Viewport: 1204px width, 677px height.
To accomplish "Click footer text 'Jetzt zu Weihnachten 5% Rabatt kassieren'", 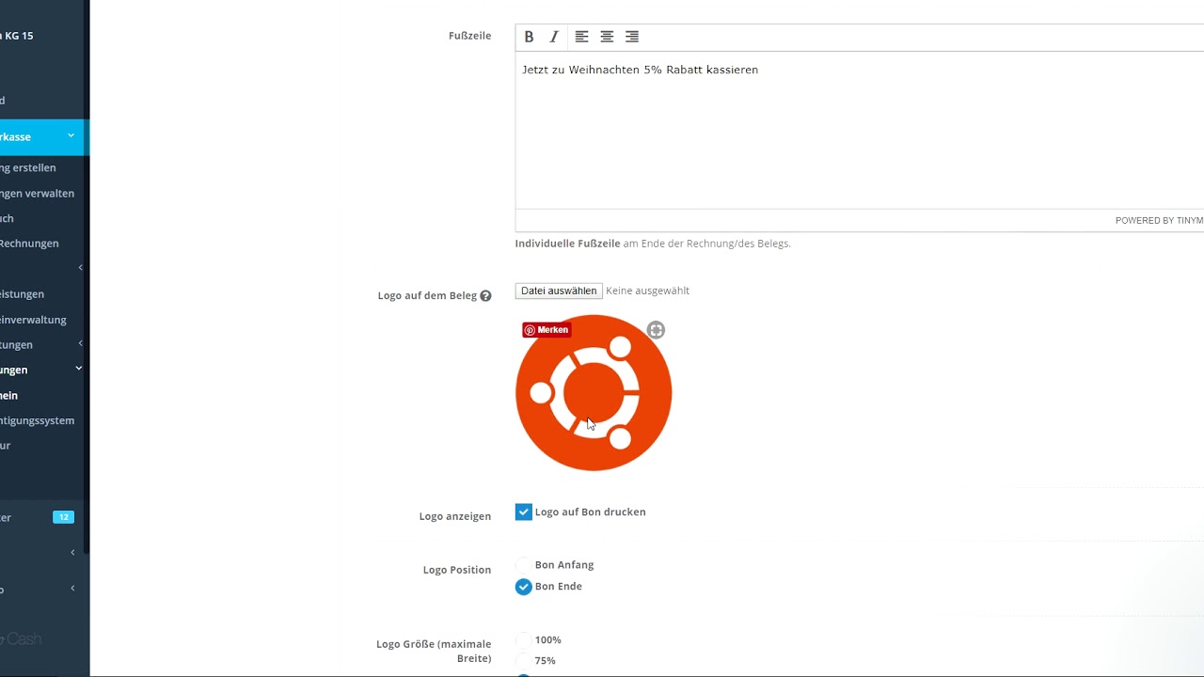I will click(x=640, y=70).
